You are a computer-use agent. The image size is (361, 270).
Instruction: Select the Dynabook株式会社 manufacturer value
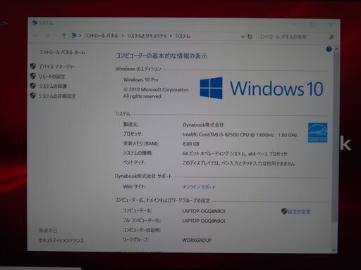point(204,125)
